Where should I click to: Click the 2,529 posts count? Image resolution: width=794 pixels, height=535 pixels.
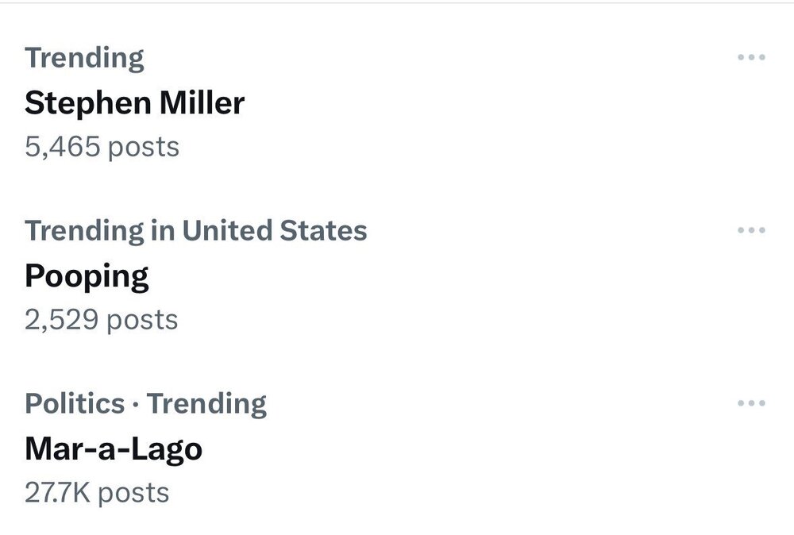101,320
